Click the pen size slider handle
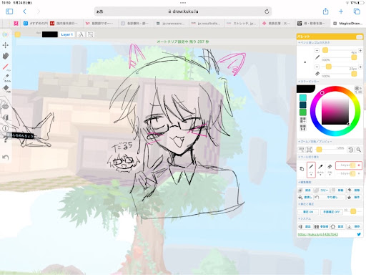The image size is (366, 275). coord(325,50)
